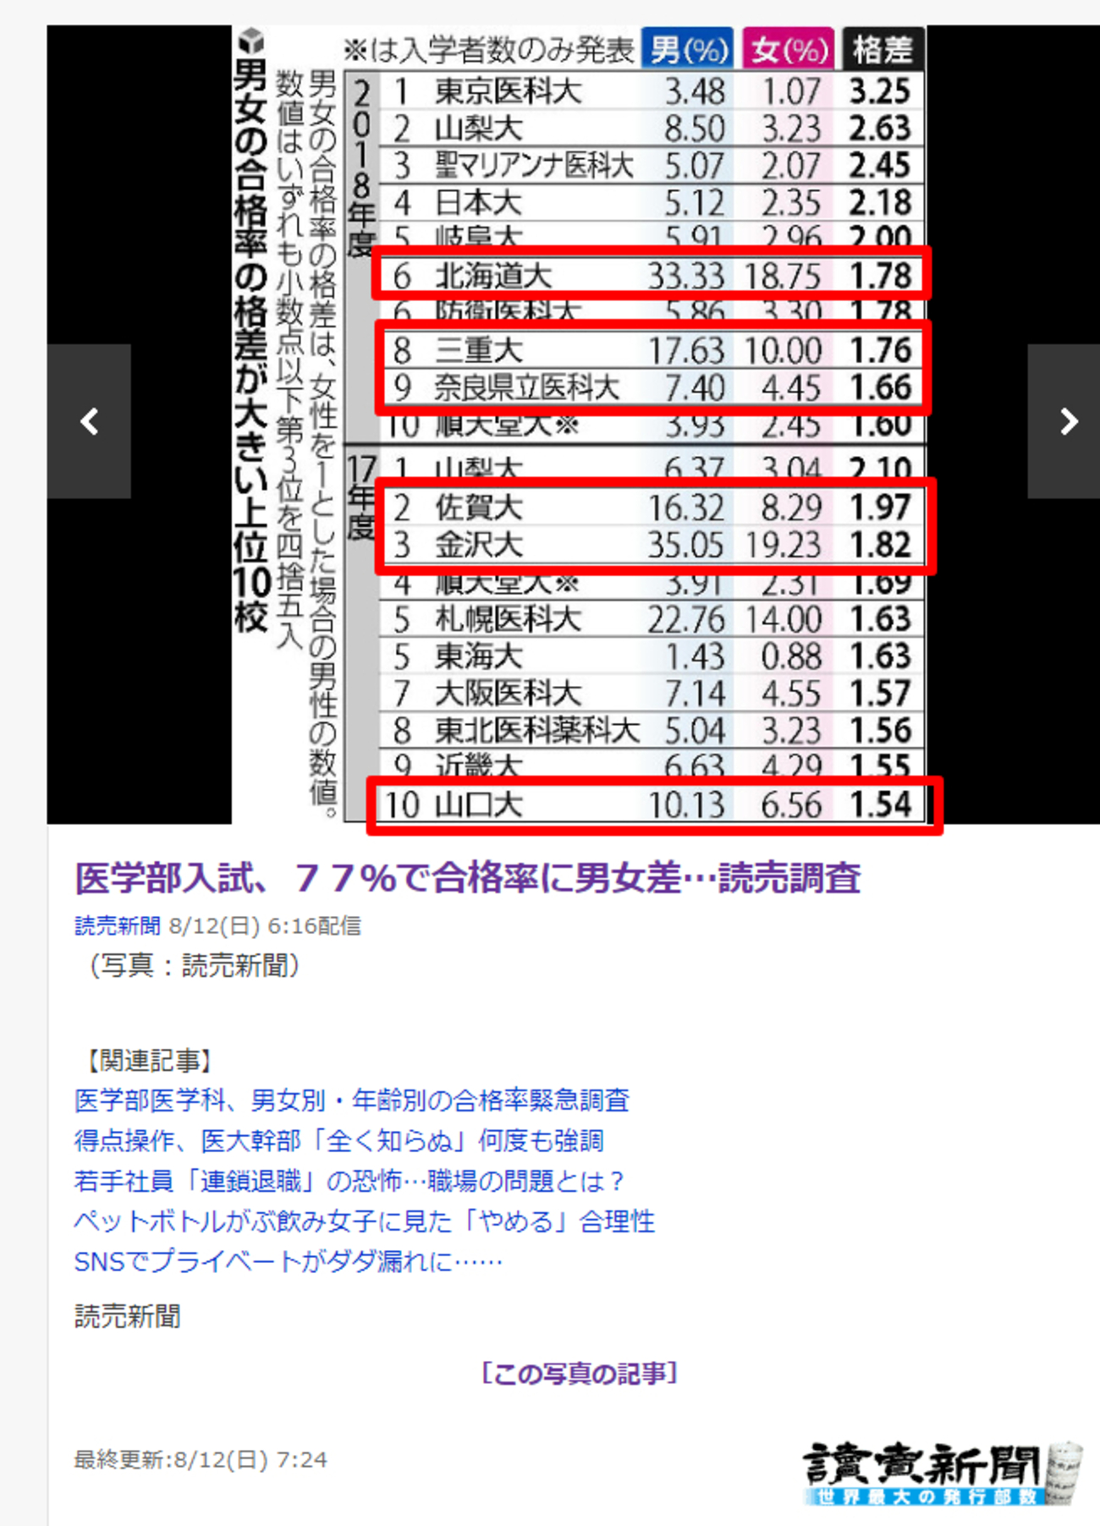Visit the 読売新聞 source link under headline
Viewport: 1100px width, 1526px height.
point(117,926)
